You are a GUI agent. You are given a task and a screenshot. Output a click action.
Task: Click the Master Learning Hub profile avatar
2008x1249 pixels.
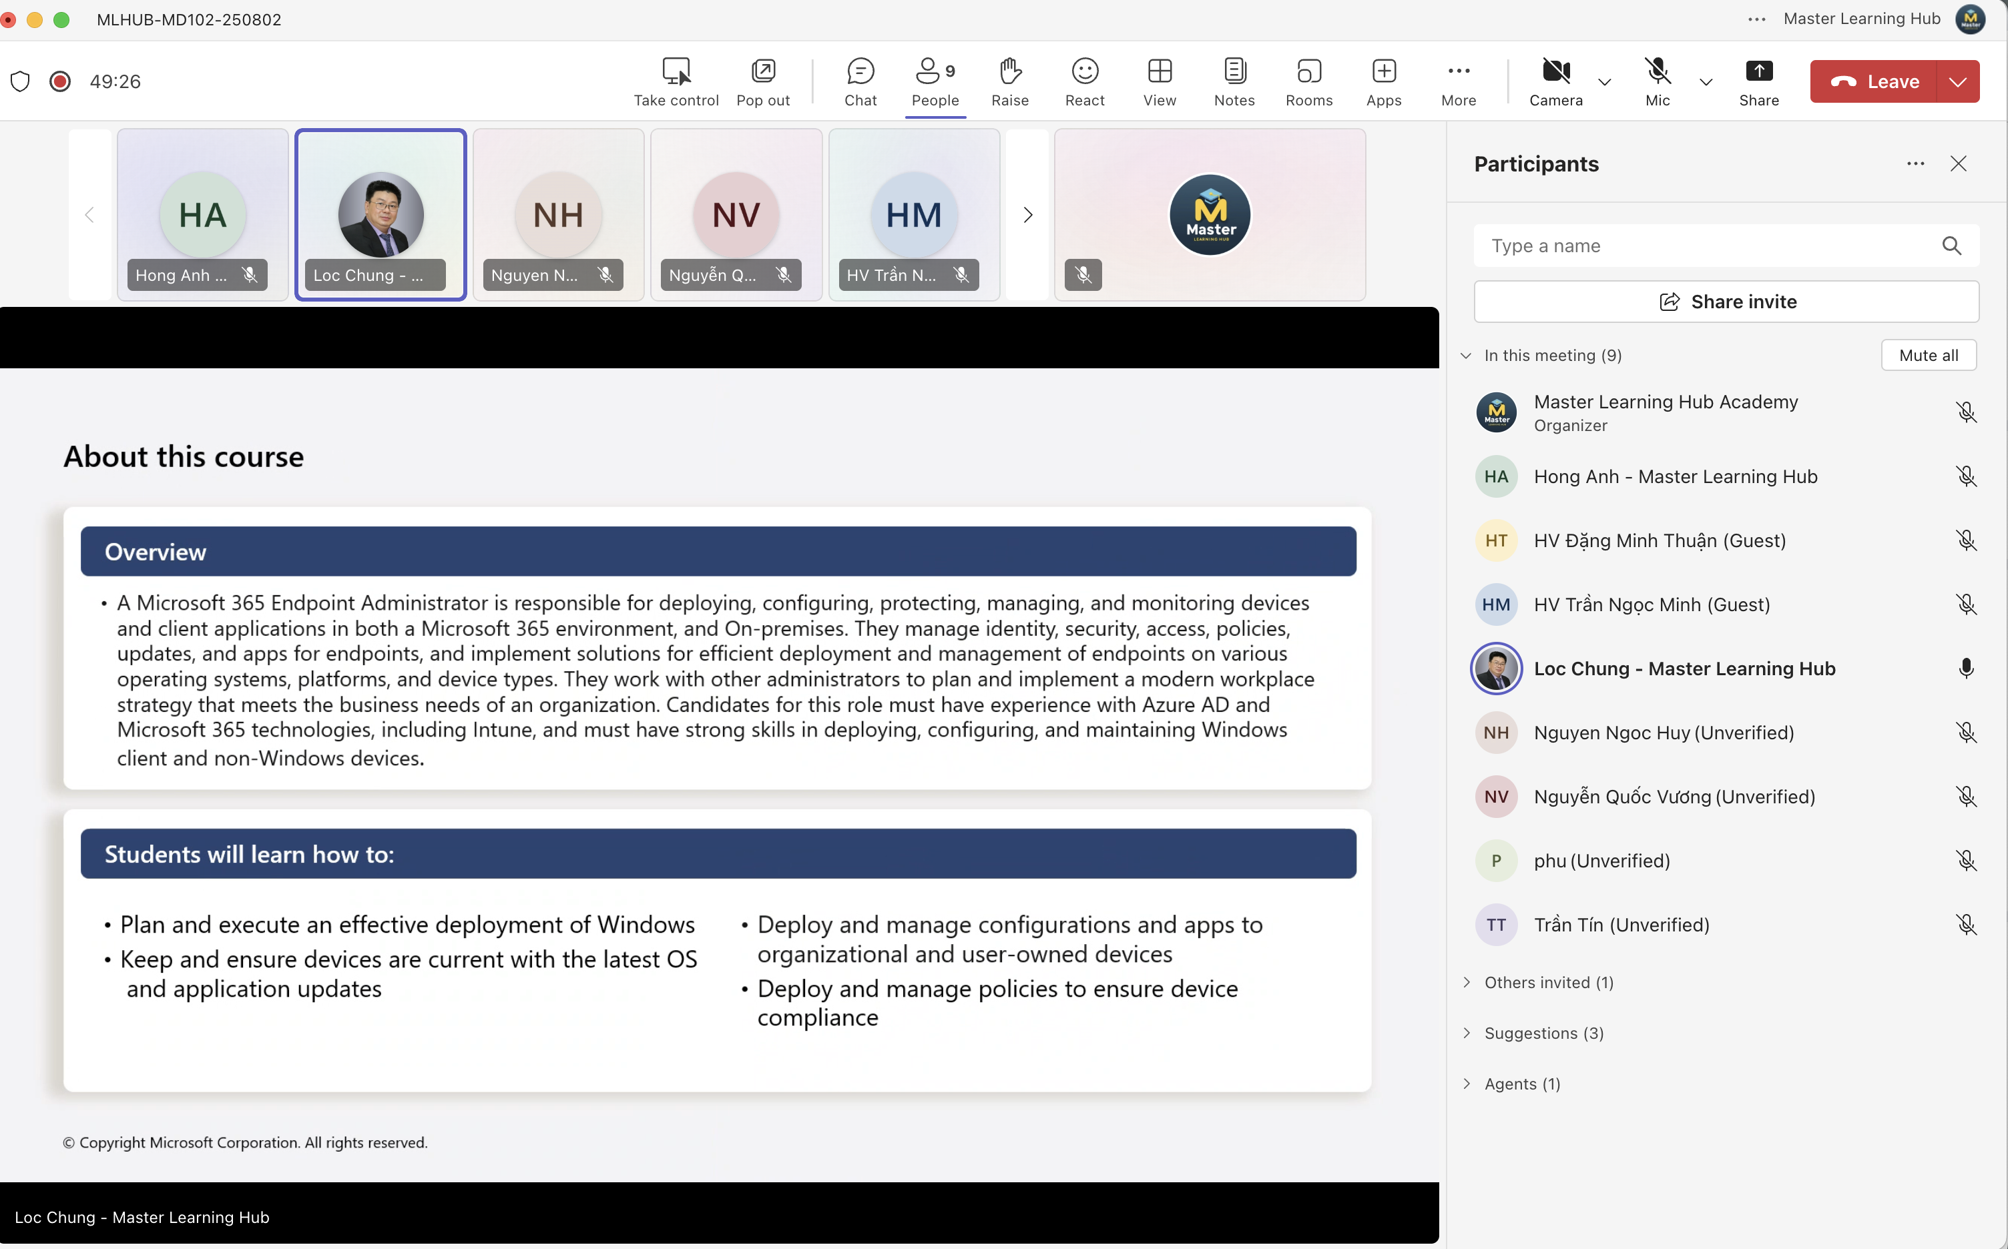click(x=1971, y=19)
